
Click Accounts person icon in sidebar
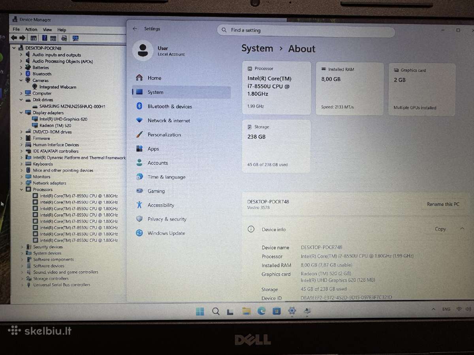pyautogui.click(x=139, y=163)
